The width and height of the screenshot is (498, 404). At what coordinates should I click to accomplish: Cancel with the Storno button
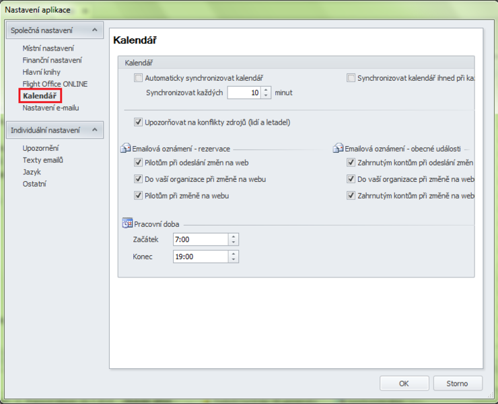pyautogui.click(x=457, y=383)
